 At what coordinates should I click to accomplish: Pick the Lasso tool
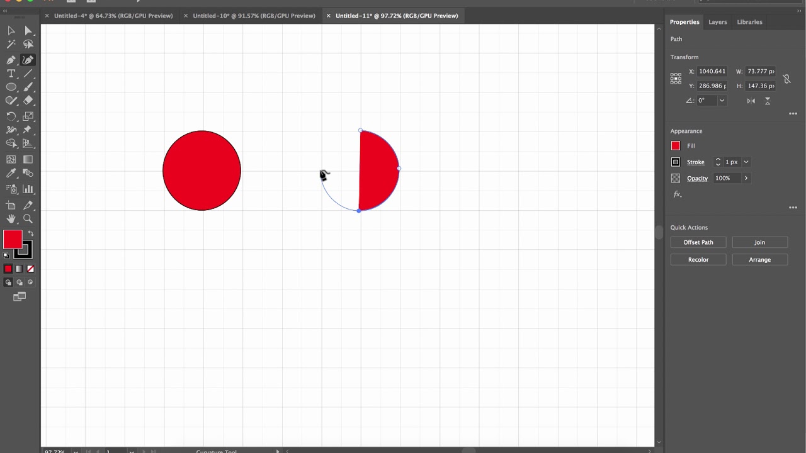click(x=28, y=45)
